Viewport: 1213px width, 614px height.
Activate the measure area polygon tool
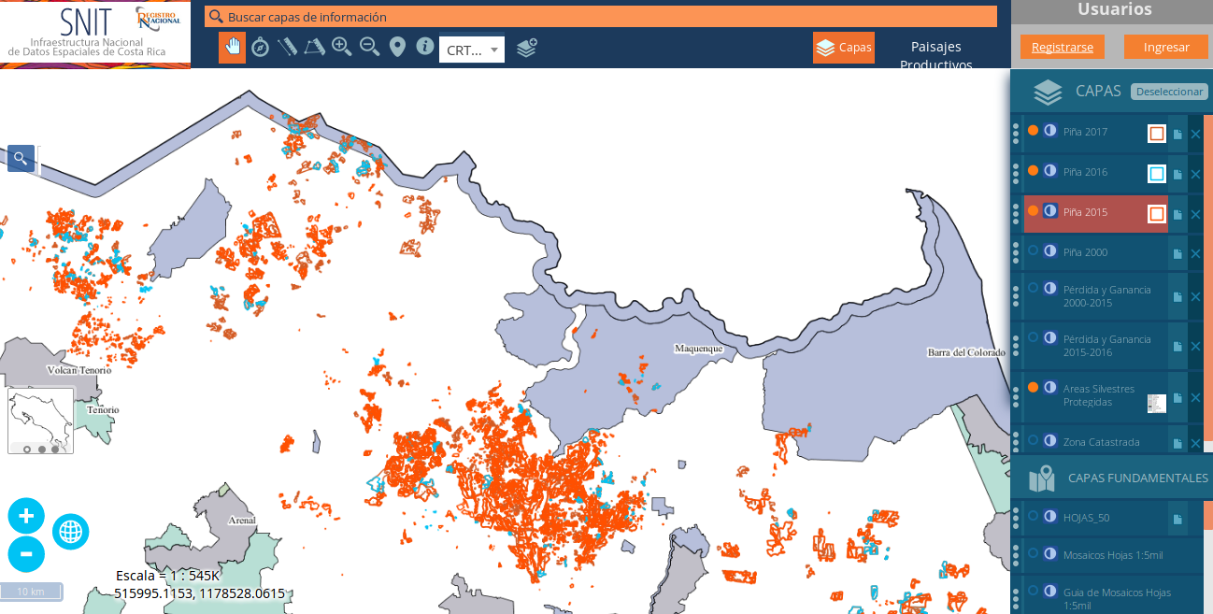point(314,47)
